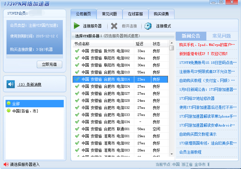Click the server list scrollbar thumb
This screenshot has width=241, height=169.
tap(172, 48)
